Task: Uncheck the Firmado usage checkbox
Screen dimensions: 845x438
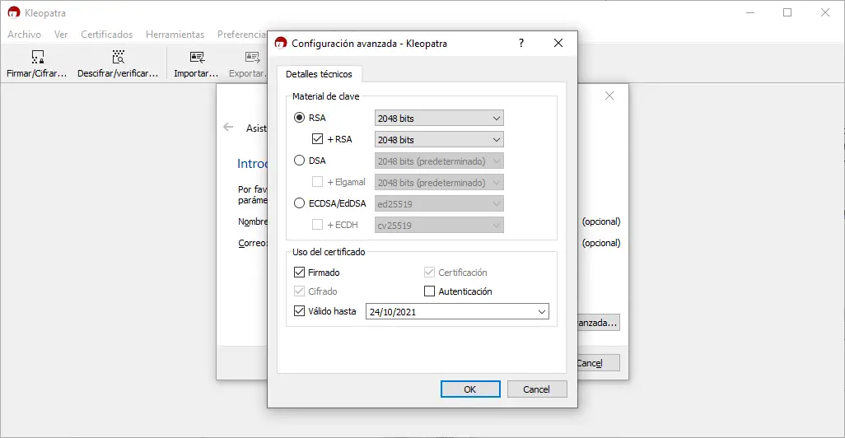Action: [x=299, y=272]
